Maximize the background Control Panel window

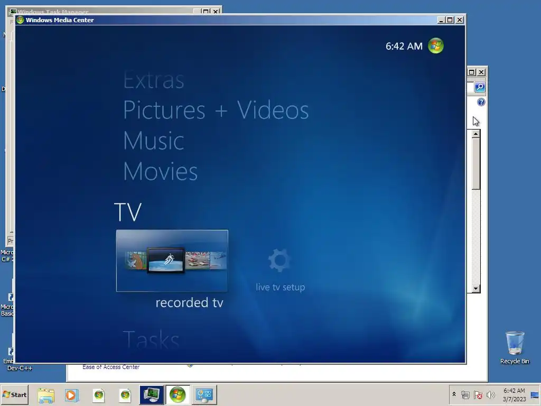[x=472, y=72]
